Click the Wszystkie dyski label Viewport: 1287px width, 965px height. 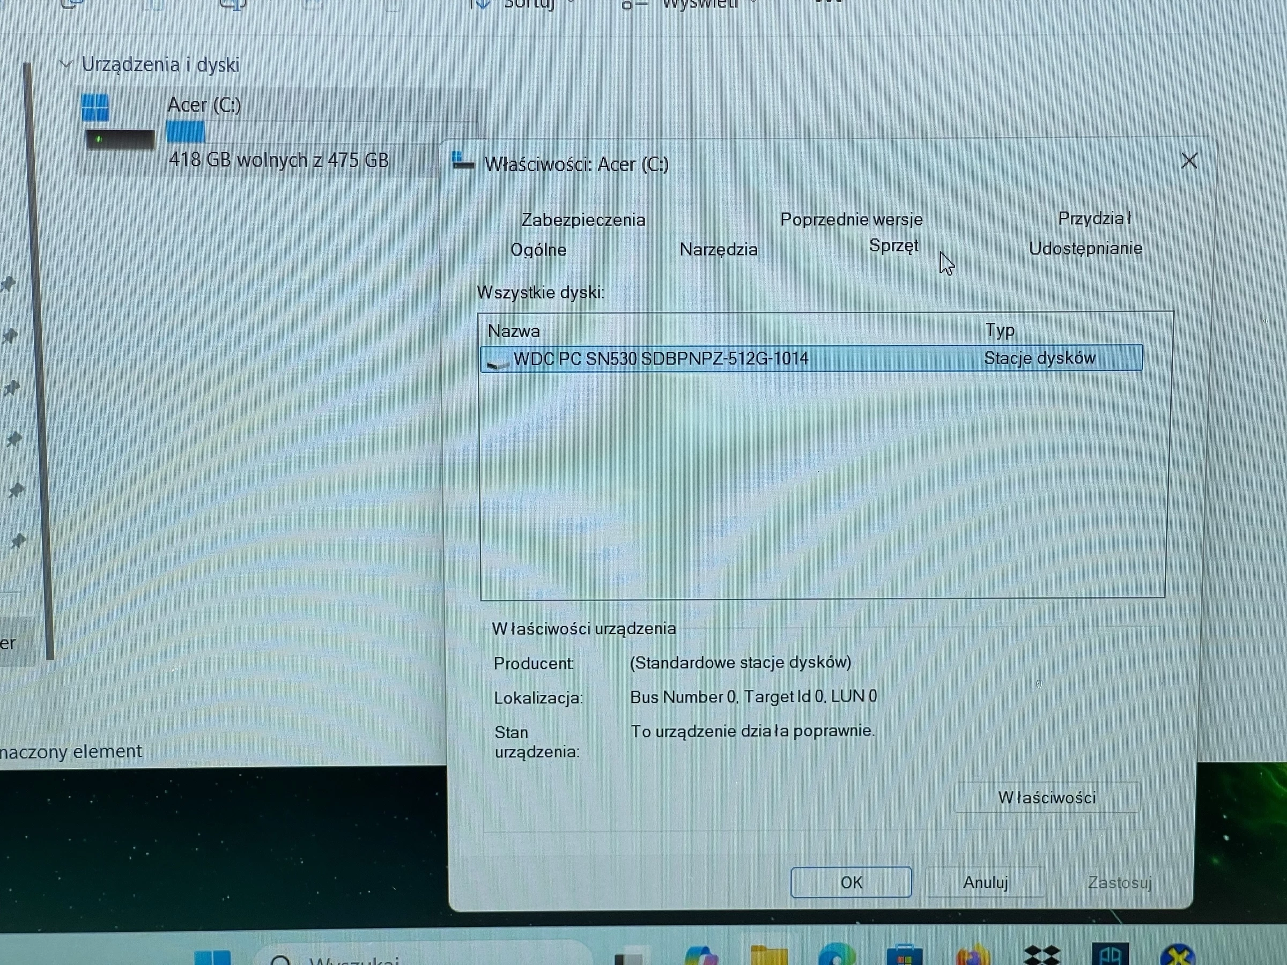click(541, 292)
